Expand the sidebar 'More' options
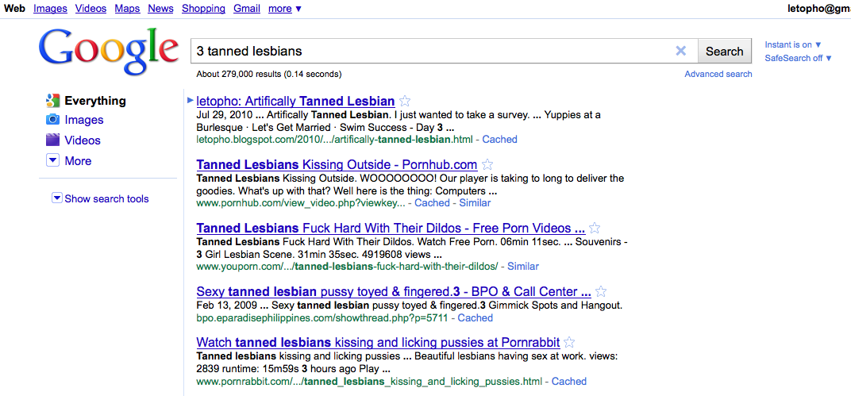This screenshot has width=851, height=396. click(x=69, y=160)
